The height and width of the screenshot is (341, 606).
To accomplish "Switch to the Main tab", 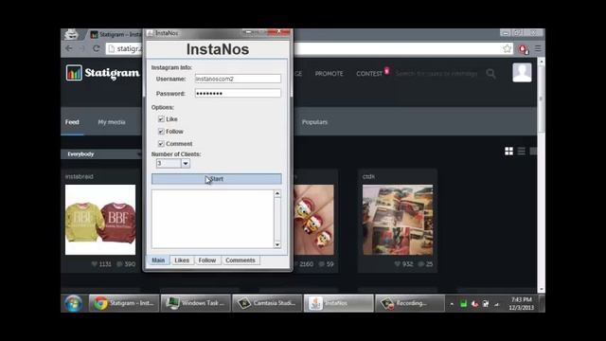I will [158, 260].
